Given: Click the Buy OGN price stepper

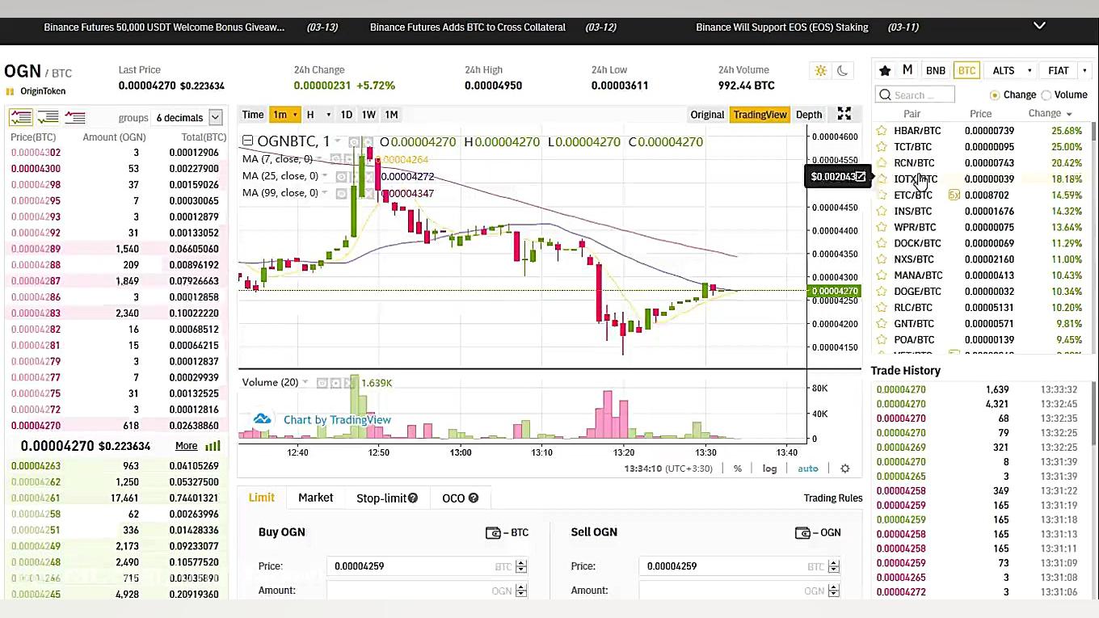Looking at the screenshot, I should (x=521, y=566).
